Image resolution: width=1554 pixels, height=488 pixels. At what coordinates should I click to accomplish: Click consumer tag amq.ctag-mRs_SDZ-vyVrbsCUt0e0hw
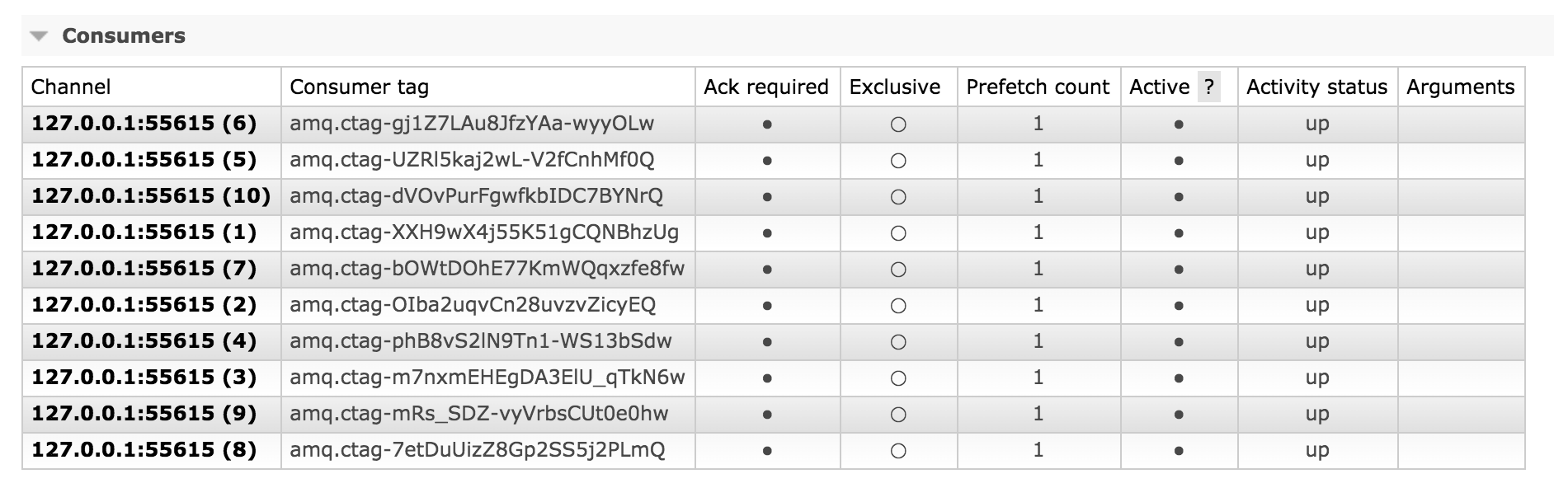pos(478,414)
